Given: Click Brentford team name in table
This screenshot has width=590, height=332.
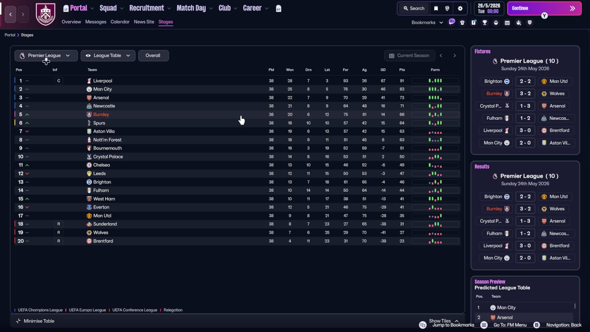Looking at the screenshot, I should pos(103,241).
